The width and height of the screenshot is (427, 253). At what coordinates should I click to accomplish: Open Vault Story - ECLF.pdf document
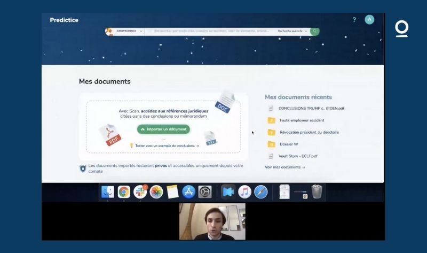(298, 156)
